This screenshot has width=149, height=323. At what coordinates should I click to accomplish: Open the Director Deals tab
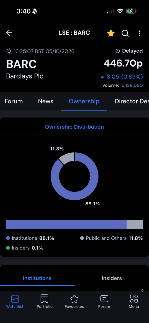point(132,101)
